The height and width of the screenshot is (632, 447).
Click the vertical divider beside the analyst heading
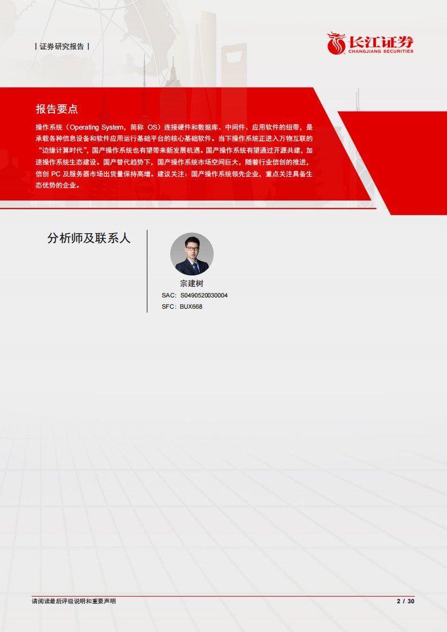click(x=147, y=271)
